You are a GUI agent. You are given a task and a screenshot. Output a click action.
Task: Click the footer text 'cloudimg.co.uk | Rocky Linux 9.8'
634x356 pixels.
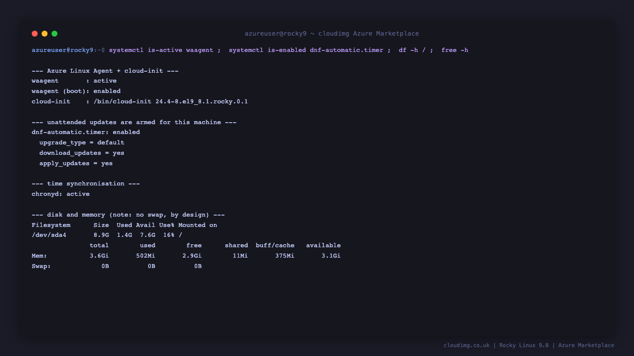496,345
